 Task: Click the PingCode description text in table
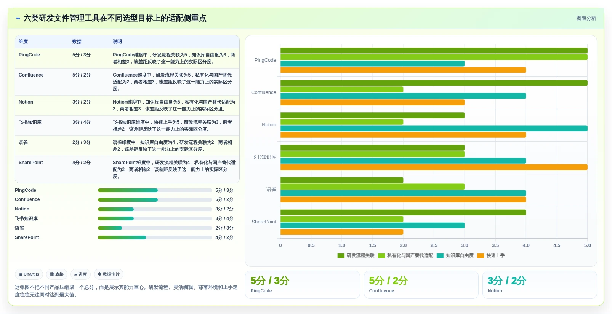coord(174,58)
